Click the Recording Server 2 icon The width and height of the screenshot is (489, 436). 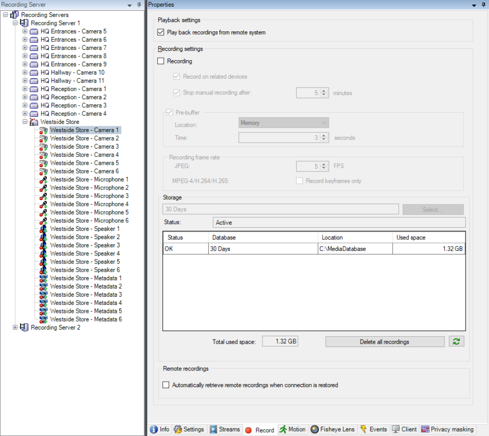pos(24,327)
